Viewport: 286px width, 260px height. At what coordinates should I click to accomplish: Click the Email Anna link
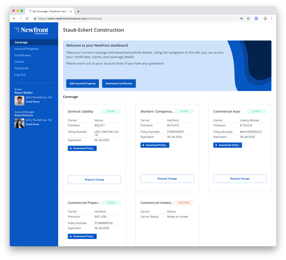[32, 124]
